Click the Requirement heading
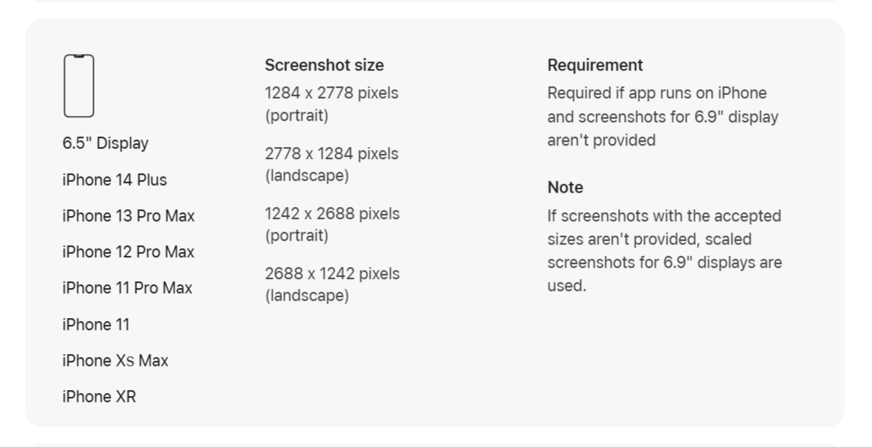 click(595, 65)
